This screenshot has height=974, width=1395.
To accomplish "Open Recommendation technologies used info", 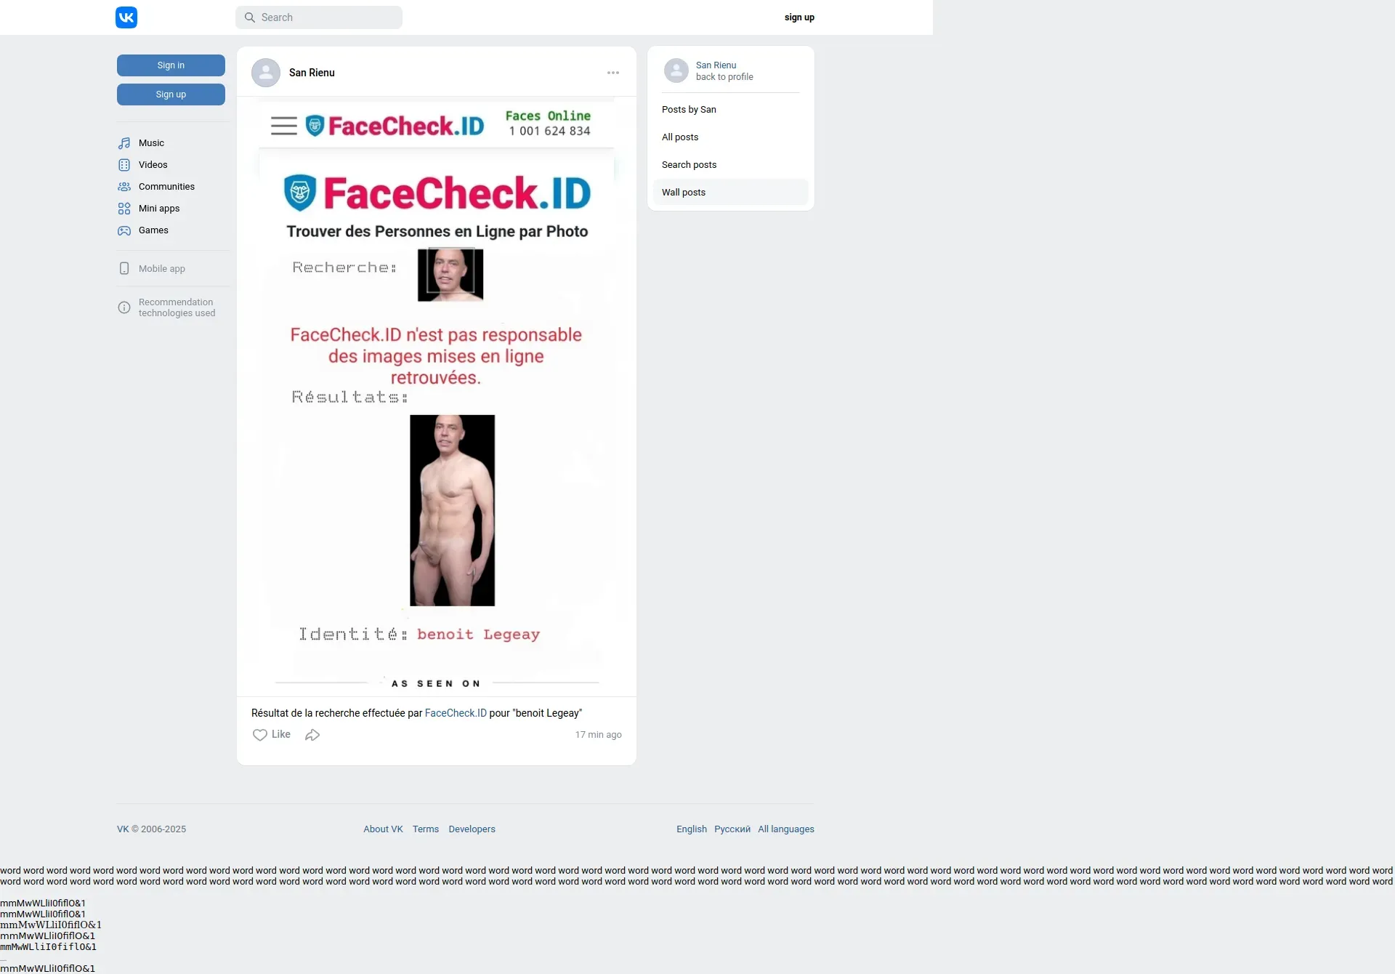I will click(176, 307).
